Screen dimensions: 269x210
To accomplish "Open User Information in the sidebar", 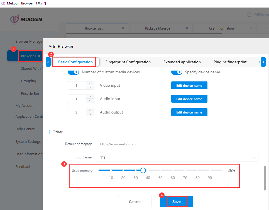I will click(29, 154).
